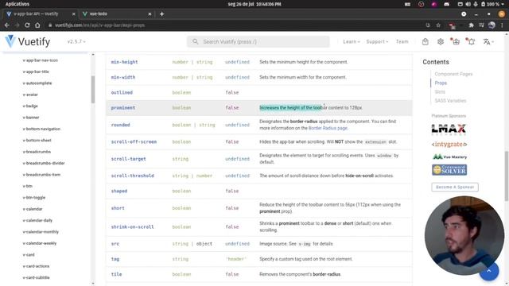Click the page vertical scrollbar thumb
Viewport: 509px width, 286px height.
pos(507,176)
